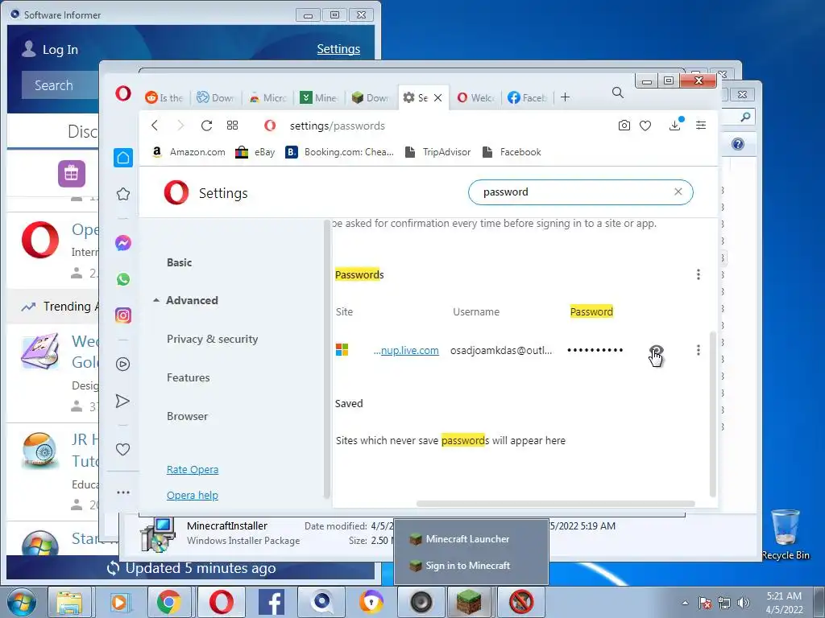This screenshot has width=825, height=618.
Task: Open a new Opera tab
Action: 565,97
